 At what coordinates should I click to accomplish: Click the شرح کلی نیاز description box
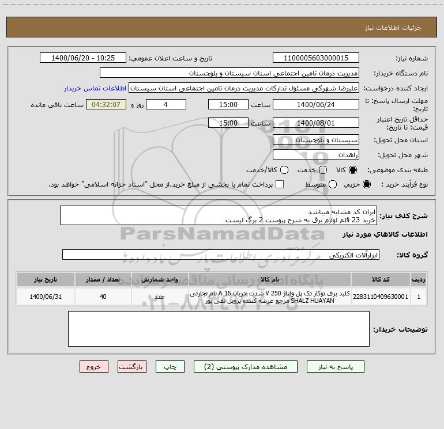[219, 216]
